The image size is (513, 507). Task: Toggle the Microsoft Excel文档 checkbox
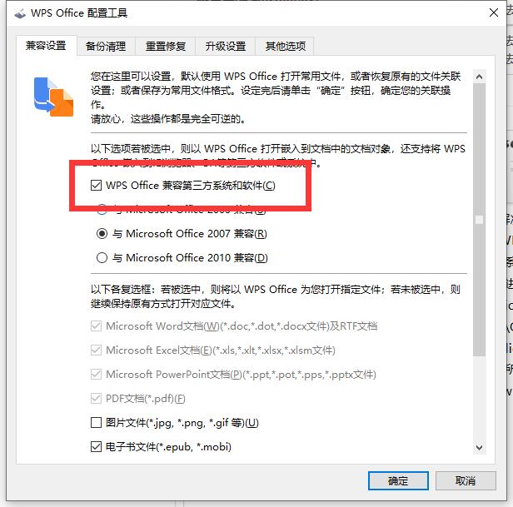coord(96,350)
